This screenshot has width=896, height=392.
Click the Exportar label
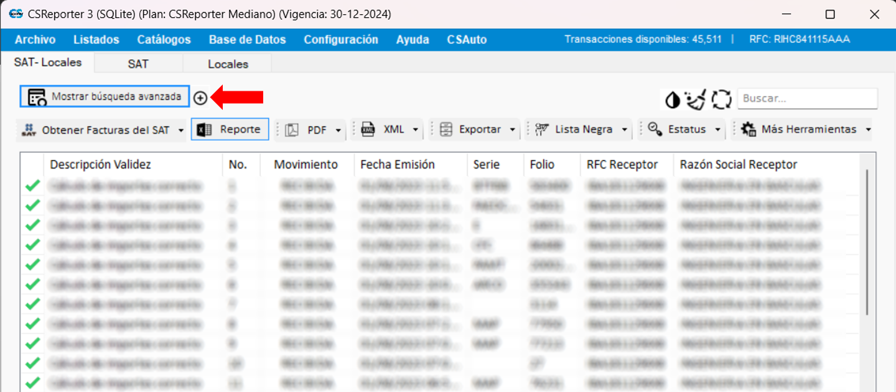(480, 129)
